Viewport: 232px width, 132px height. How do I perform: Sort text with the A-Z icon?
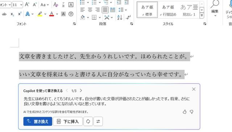coord(120,17)
